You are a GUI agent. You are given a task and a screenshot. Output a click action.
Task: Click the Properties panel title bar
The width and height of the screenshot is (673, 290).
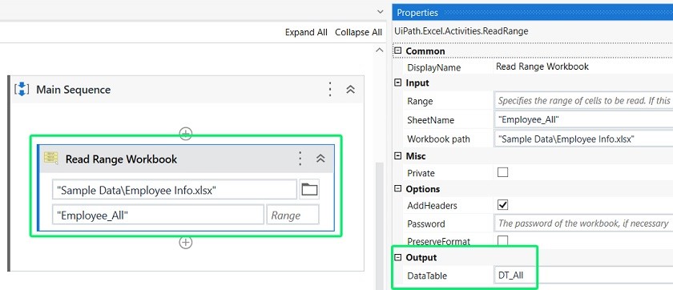click(x=532, y=13)
